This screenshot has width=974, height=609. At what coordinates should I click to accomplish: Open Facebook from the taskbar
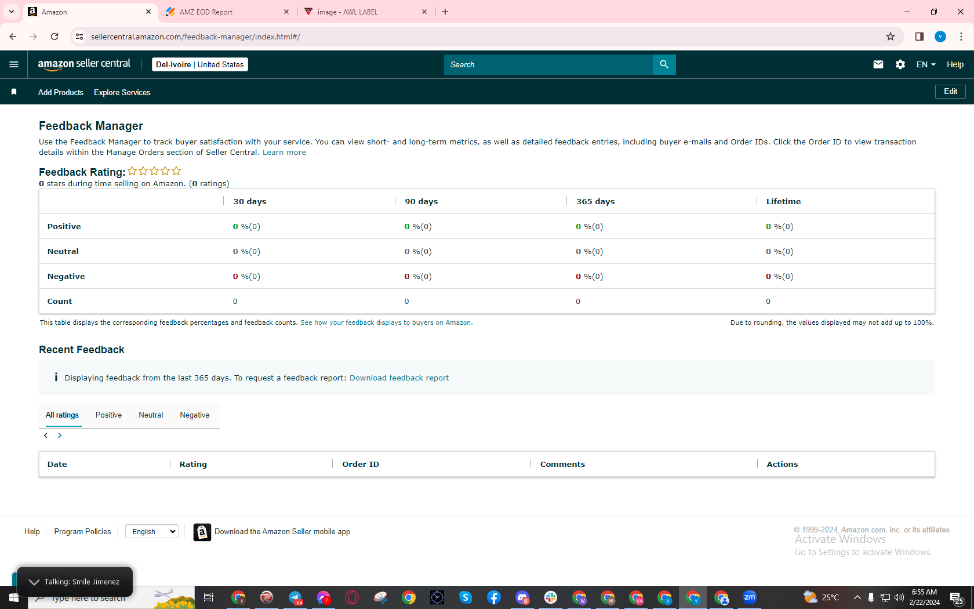pyautogui.click(x=494, y=597)
